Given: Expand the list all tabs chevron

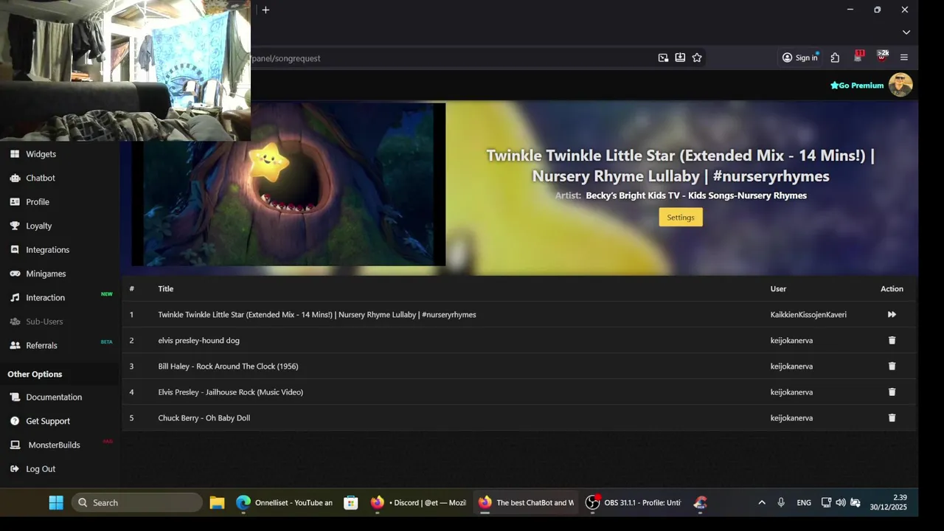Looking at the screenshot, I should click(x=906, y=32).
